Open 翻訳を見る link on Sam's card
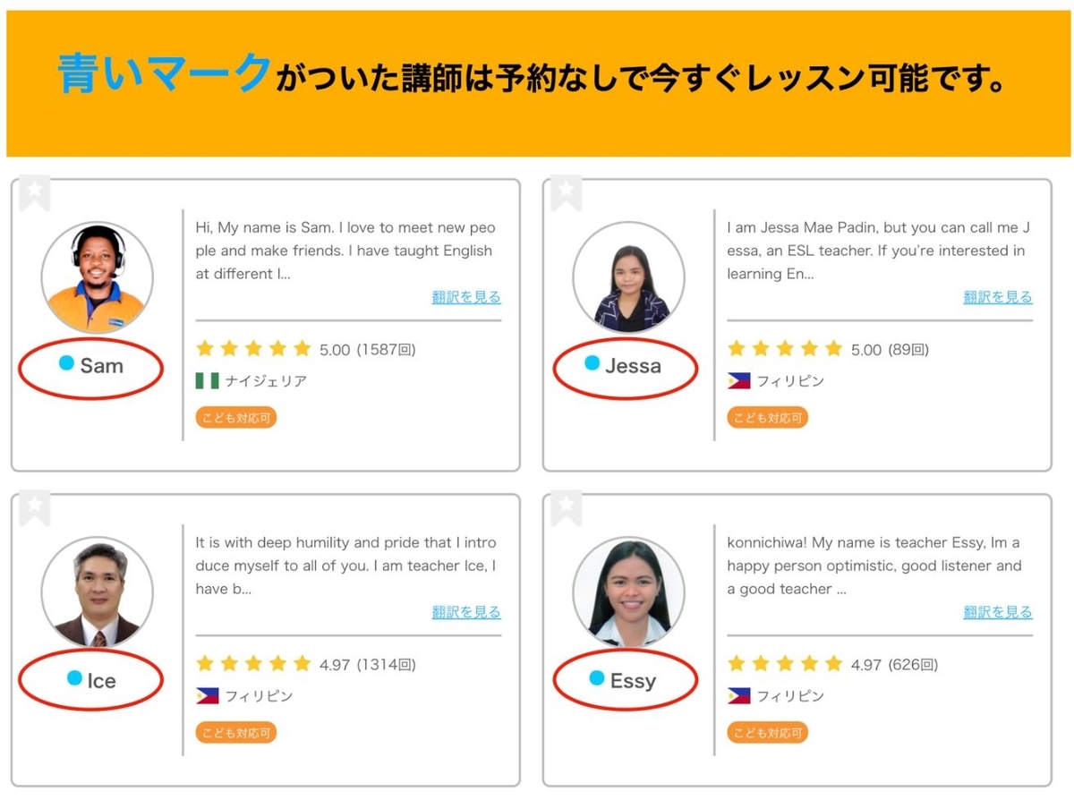1074x800 pixels. coord(466,297)
